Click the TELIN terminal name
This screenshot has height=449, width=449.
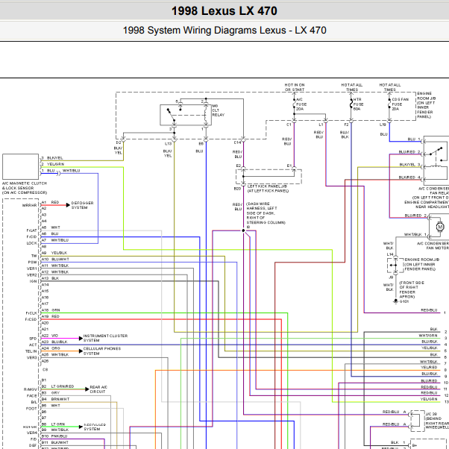tap(31, 351)
